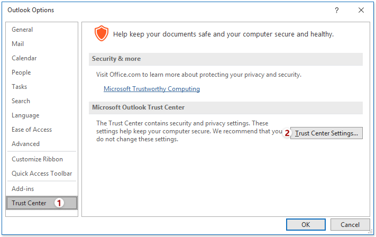Click the orange shield security icon

[x=101, y=33]
